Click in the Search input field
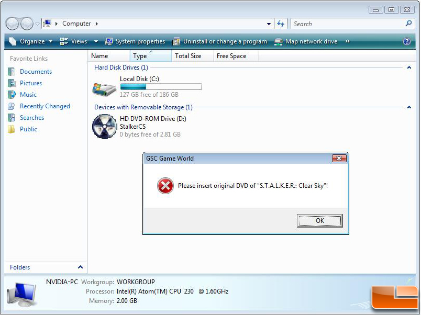Image resolution: width=421 pixels, height=315 pixels. point(346,24)
